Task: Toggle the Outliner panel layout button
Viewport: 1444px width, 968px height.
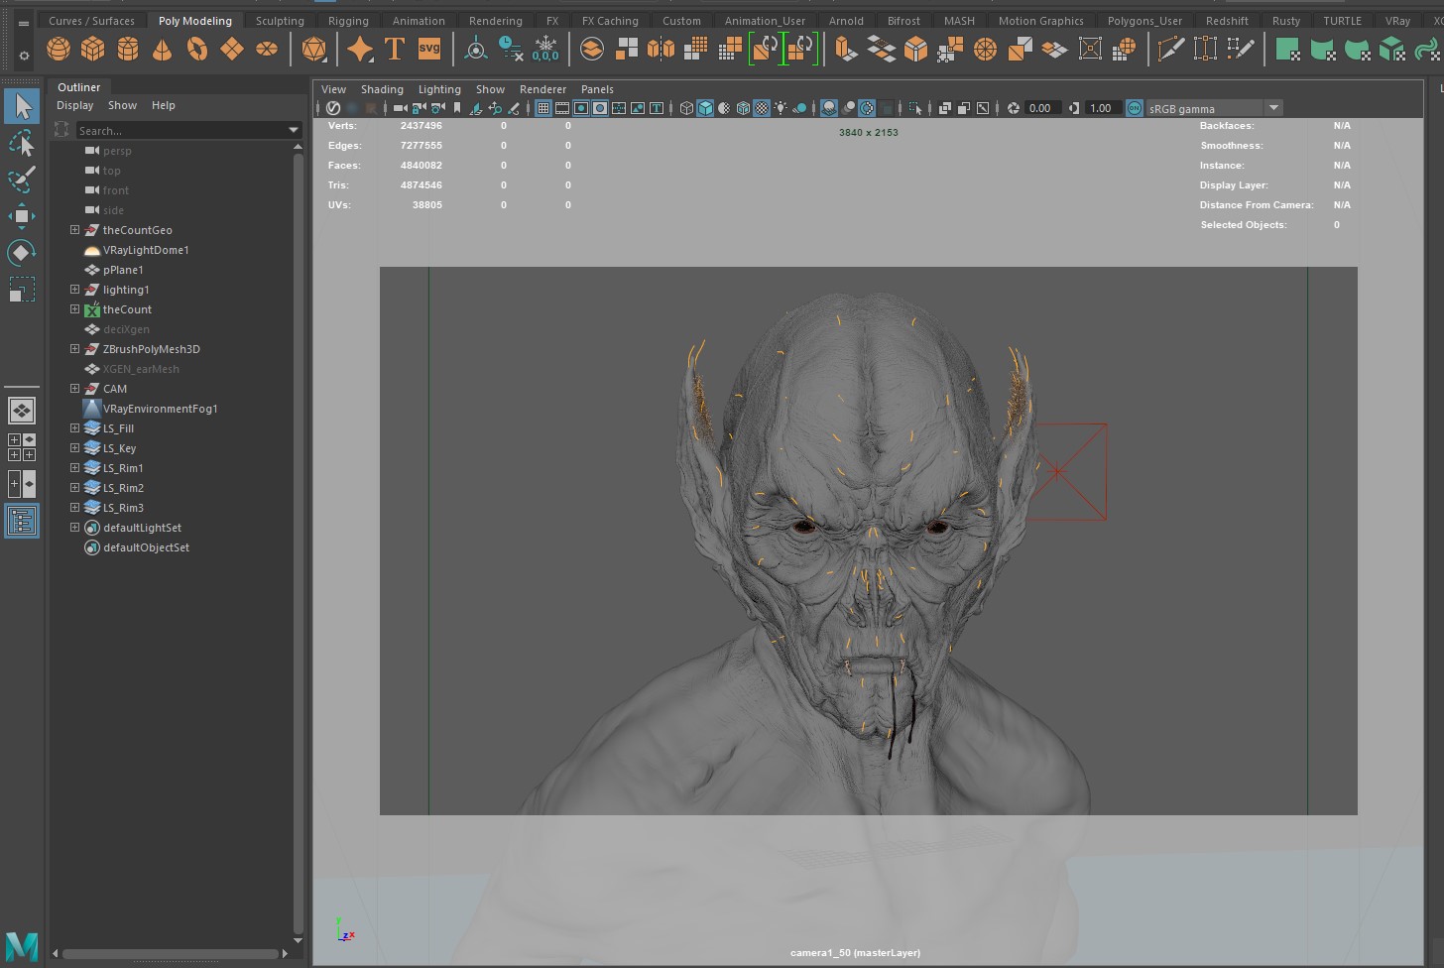Action: pyautogui.click(x=22, y=521)
